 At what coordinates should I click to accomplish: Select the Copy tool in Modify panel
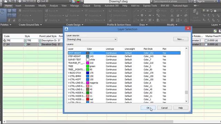(x=161, y=15)
